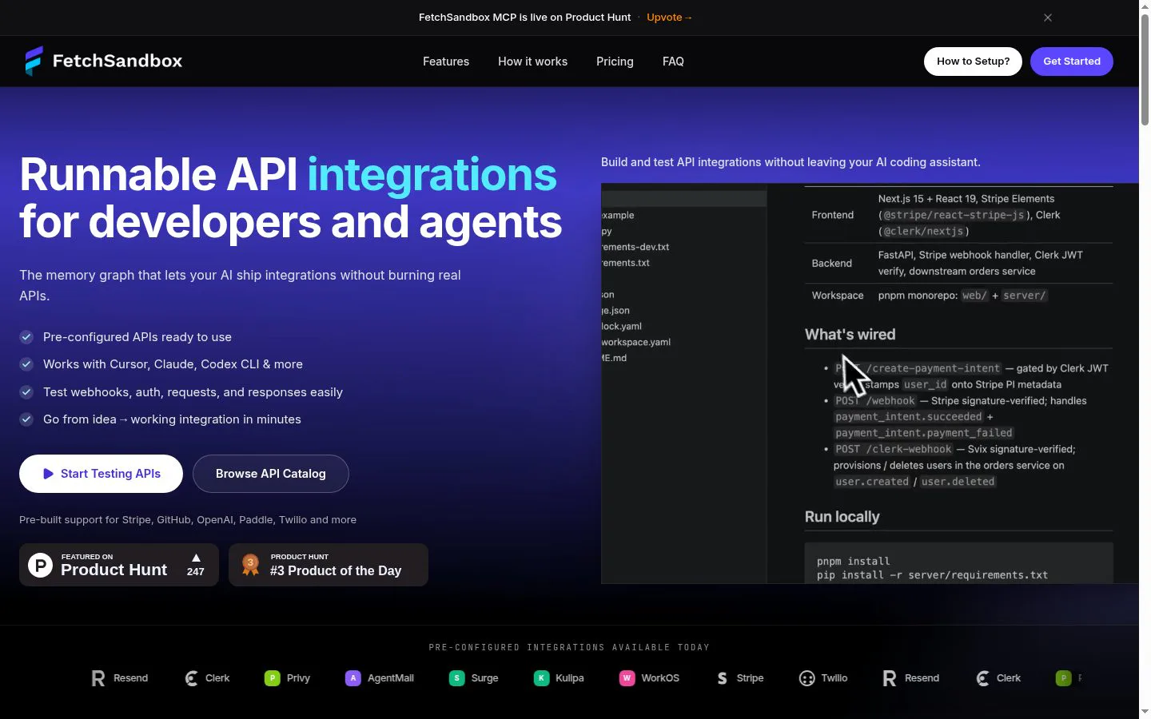
Task: Click the second Resend logo icon
Action: (890, 678)
